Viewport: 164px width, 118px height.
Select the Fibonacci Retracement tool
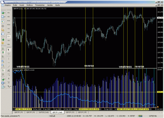pyautogui.click(x=9, y=75)
